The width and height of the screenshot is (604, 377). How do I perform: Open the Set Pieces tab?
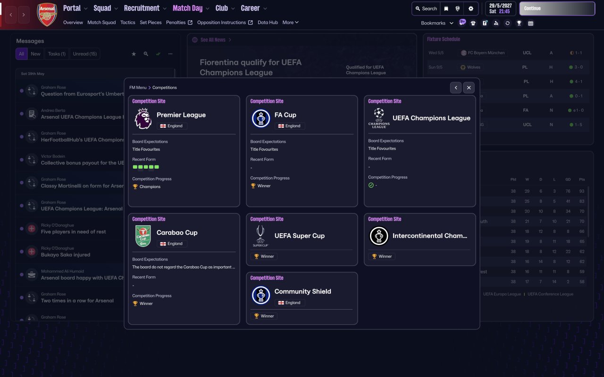(151, 22)
